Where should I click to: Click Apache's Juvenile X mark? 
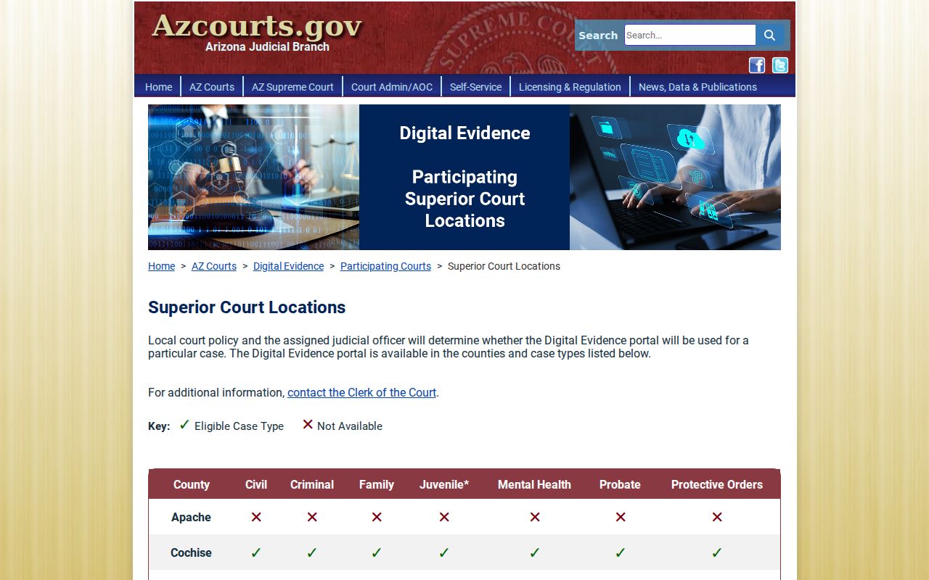click(444, 517)
